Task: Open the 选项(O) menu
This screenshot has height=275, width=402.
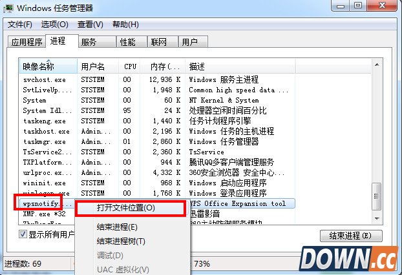Action: (54, 25)
